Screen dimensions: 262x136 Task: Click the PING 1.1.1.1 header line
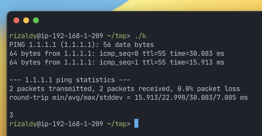pos(82,45)
